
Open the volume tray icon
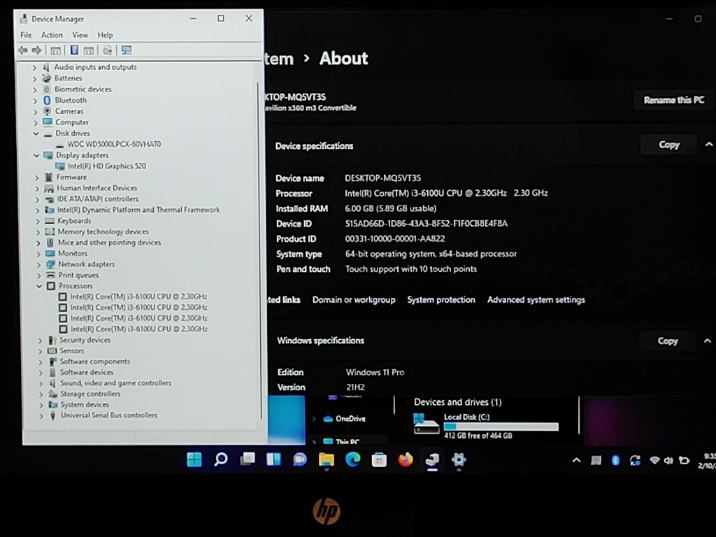pos(669,460)
